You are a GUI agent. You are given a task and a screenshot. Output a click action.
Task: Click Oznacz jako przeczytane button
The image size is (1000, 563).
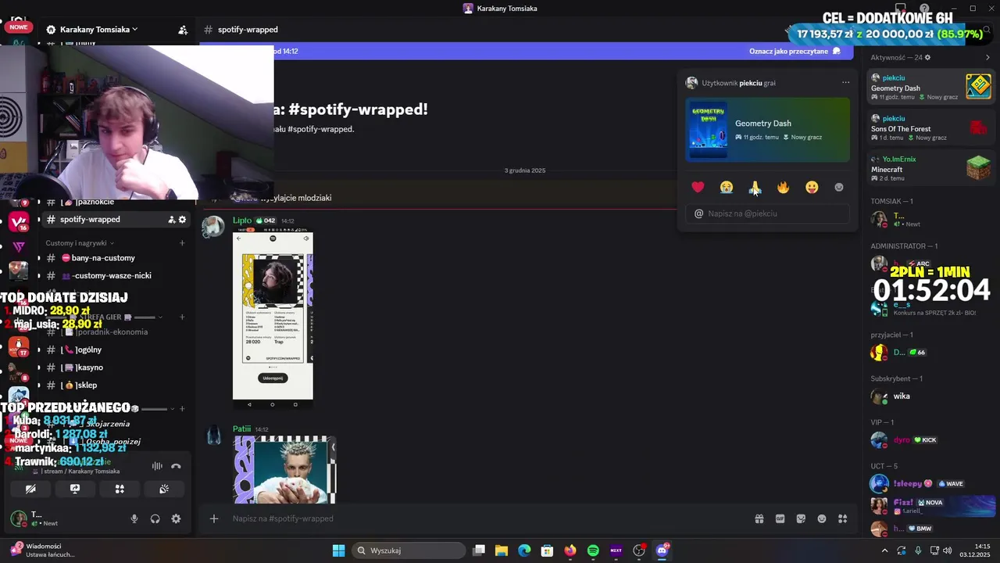pyautogui.click(x=795, y=51)
